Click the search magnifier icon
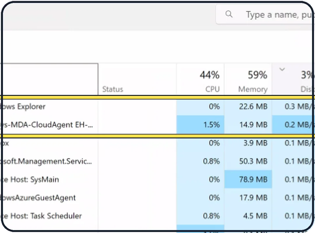 click(x=229, y=14)
